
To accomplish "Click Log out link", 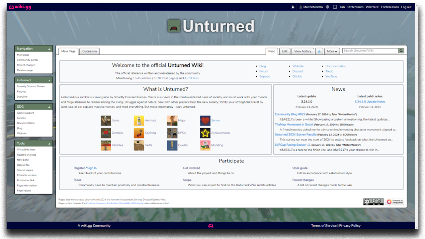I will click(406, 7).
